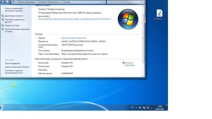Click the WORKGROUP value
The image size is (212, 119).
pyautogui.click(x=67, y=74)
